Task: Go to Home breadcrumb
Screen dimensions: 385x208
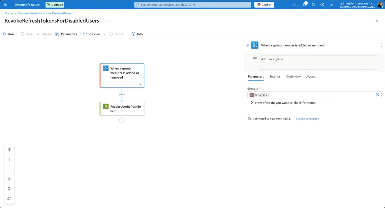Action: [9, 13]
